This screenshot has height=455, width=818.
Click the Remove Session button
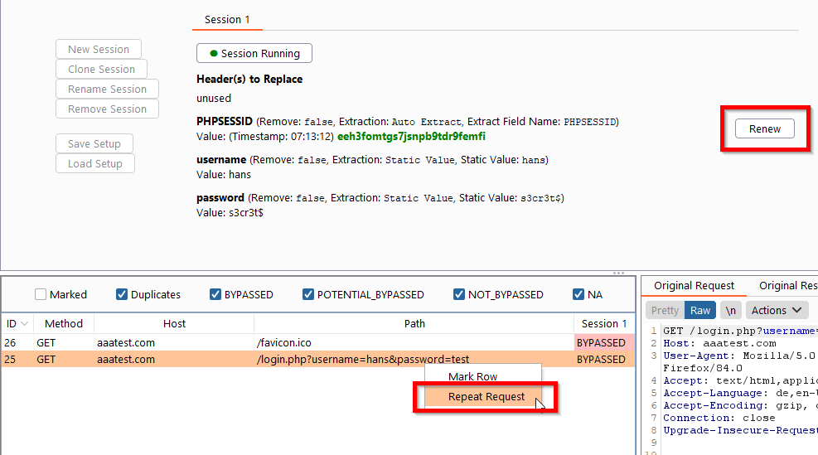tap(107, 109)
